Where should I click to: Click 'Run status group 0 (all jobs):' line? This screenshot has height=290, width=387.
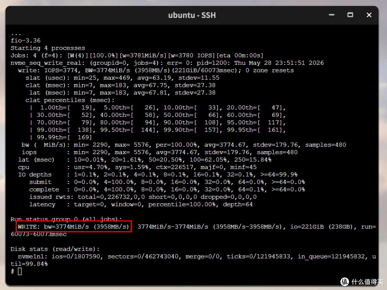(66, 219)
